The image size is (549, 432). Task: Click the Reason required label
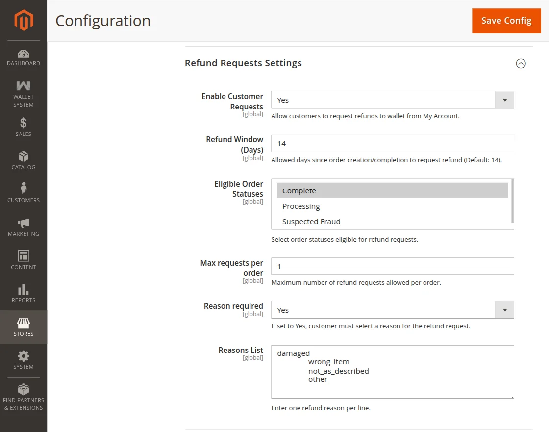[233, 306]
